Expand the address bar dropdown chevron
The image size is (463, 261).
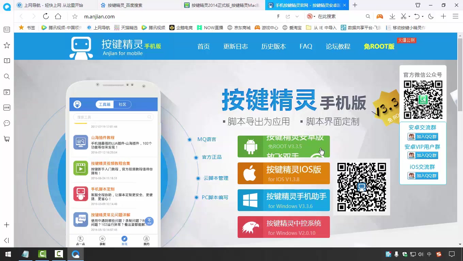click(297, 16)
